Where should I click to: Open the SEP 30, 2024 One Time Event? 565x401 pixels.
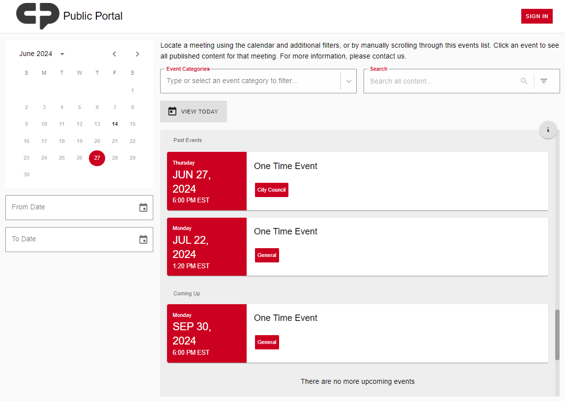point(358,333)
